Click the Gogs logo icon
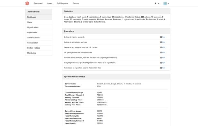Viewport: 198px width, 126px height. (27, 3)
